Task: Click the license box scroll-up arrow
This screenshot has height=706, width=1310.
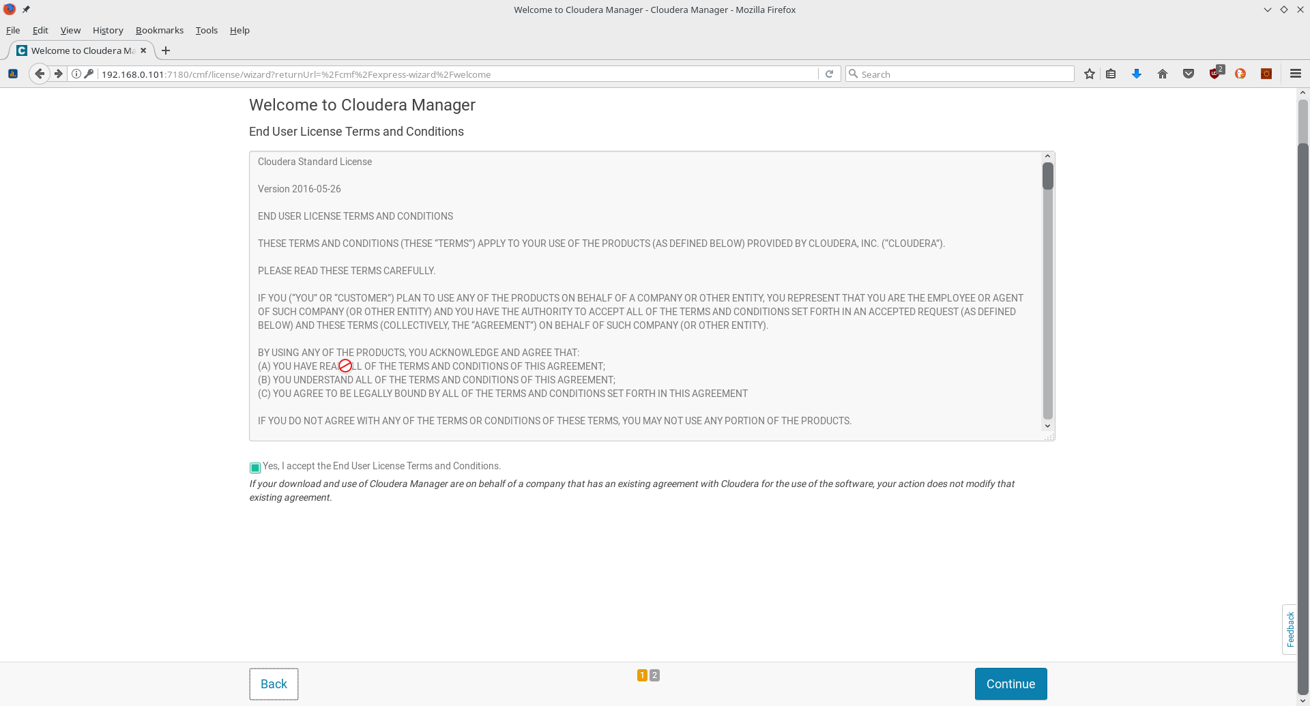Action: (1048, 156)
